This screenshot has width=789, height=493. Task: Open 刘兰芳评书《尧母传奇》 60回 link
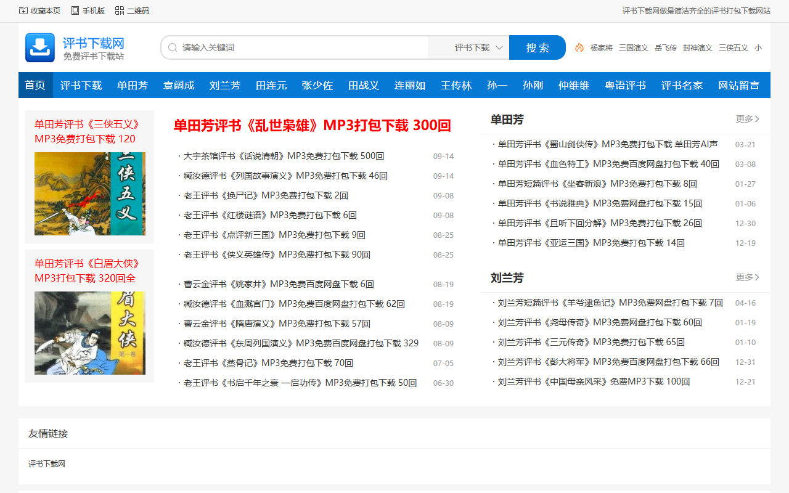[600, 322]
